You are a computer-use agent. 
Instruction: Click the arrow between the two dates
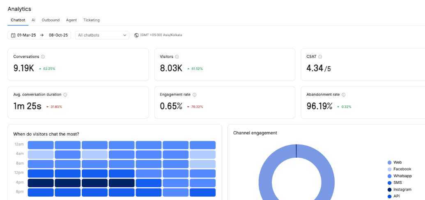pyautogui.click(x=42, y=35)
